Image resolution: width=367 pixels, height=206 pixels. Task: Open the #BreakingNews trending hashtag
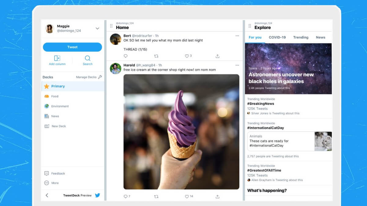[x=261, y=104]
